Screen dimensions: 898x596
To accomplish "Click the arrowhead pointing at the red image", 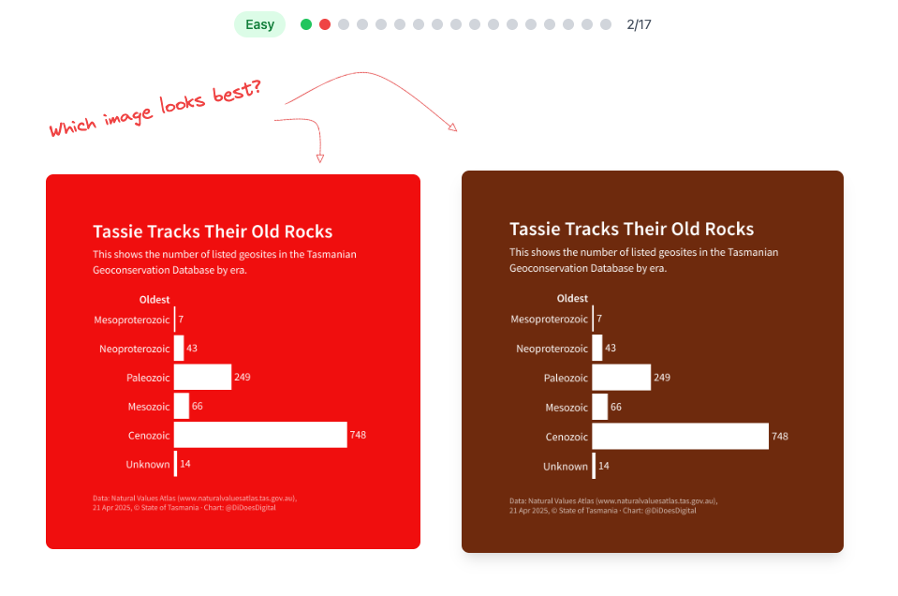I will [x=320, y=158].
